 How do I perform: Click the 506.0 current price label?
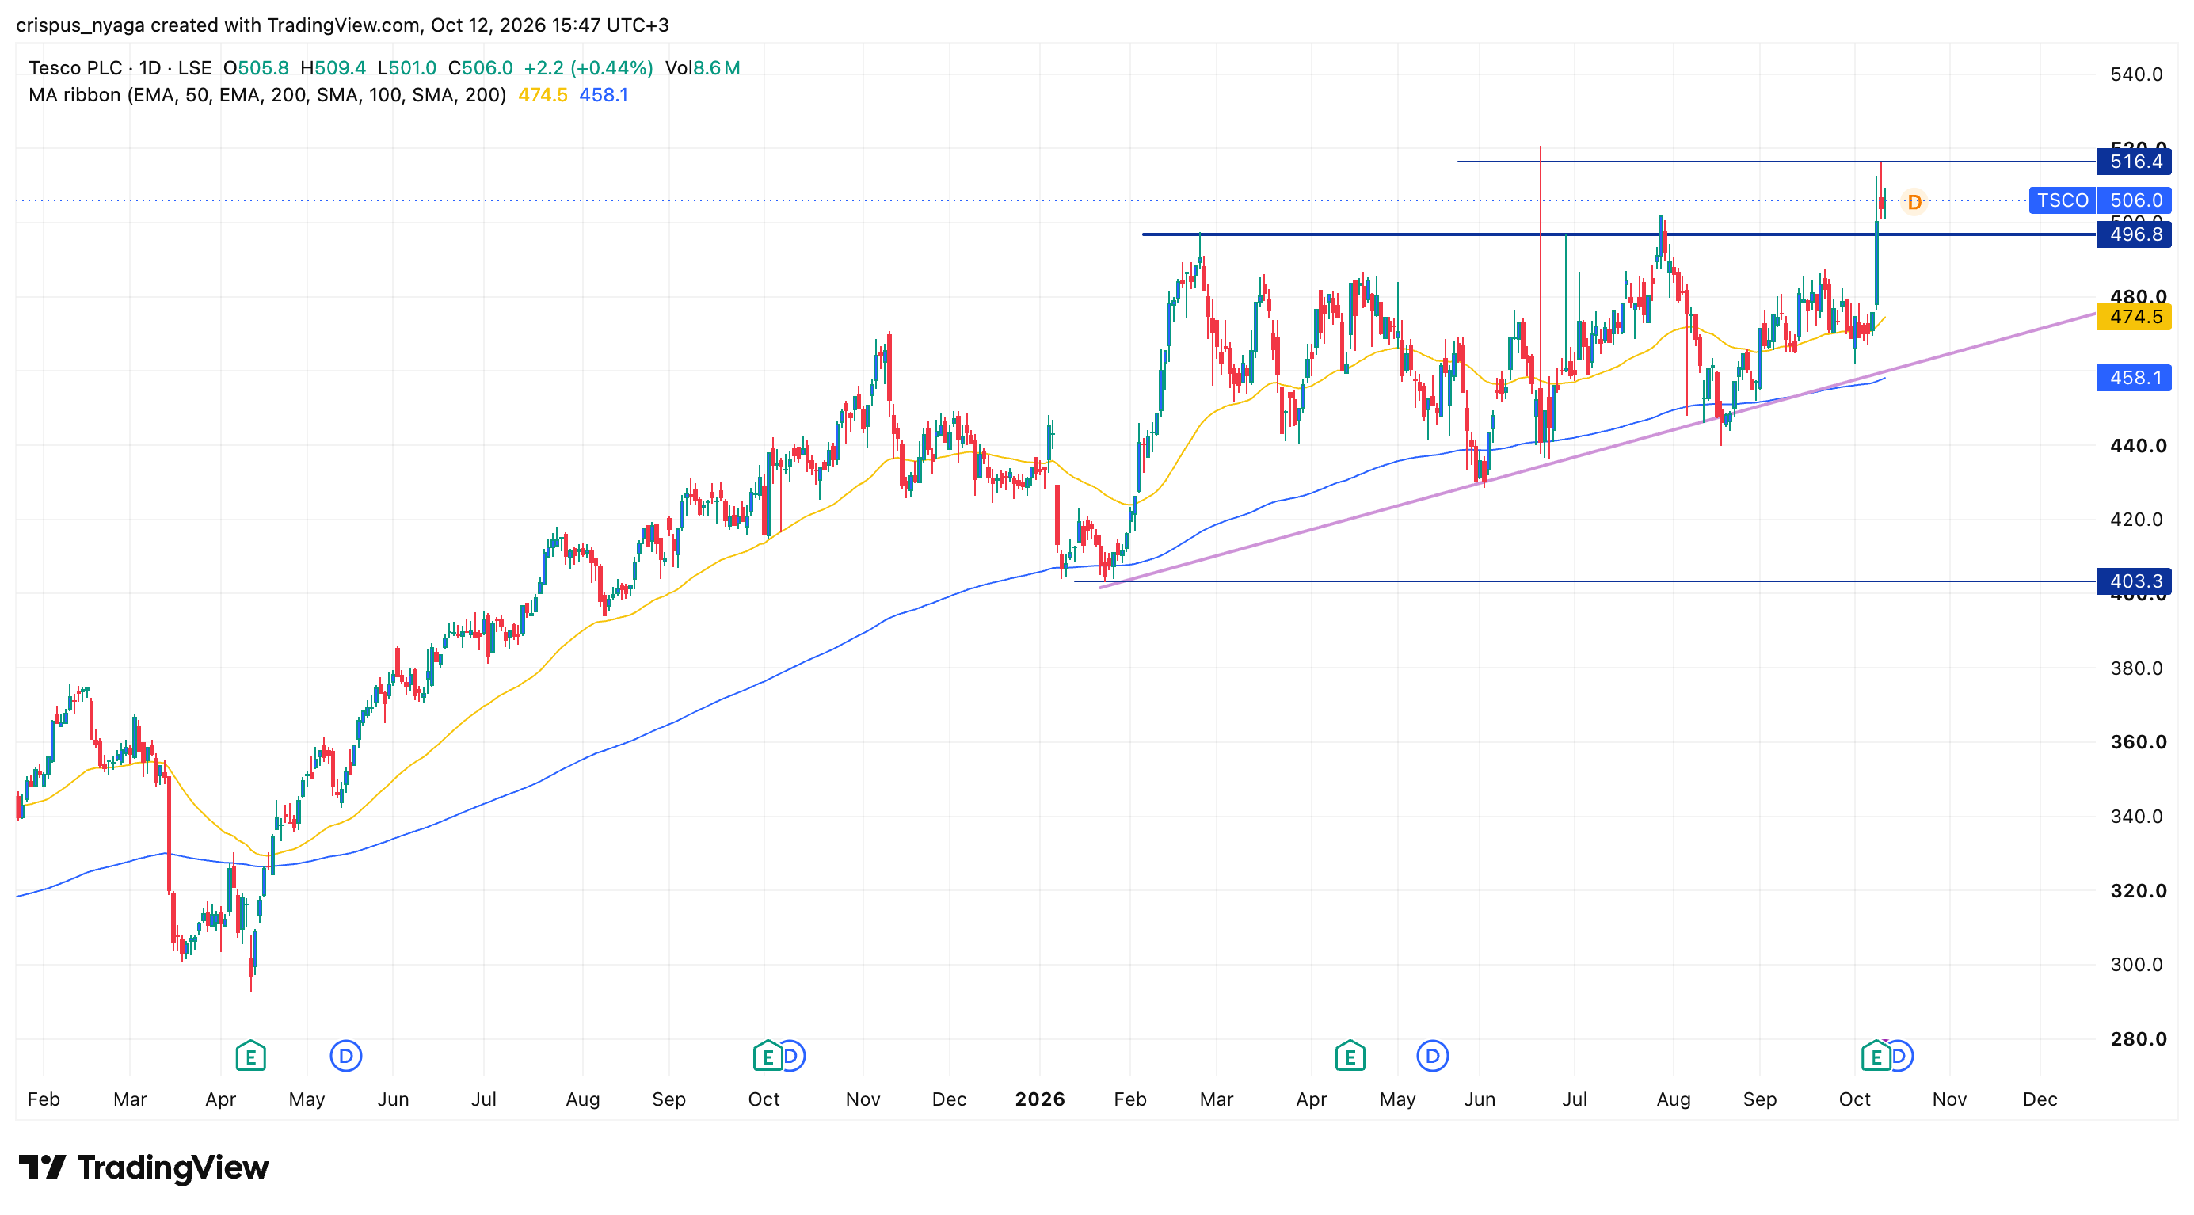coord(2135,200)
